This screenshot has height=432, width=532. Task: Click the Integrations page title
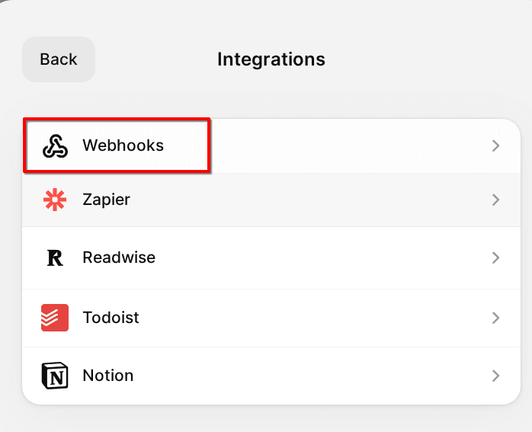pyautogui.click(x=271, y=59)
